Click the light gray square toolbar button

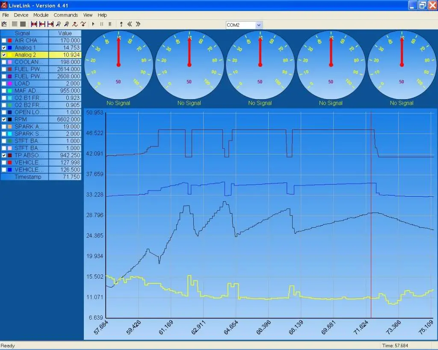15,24
